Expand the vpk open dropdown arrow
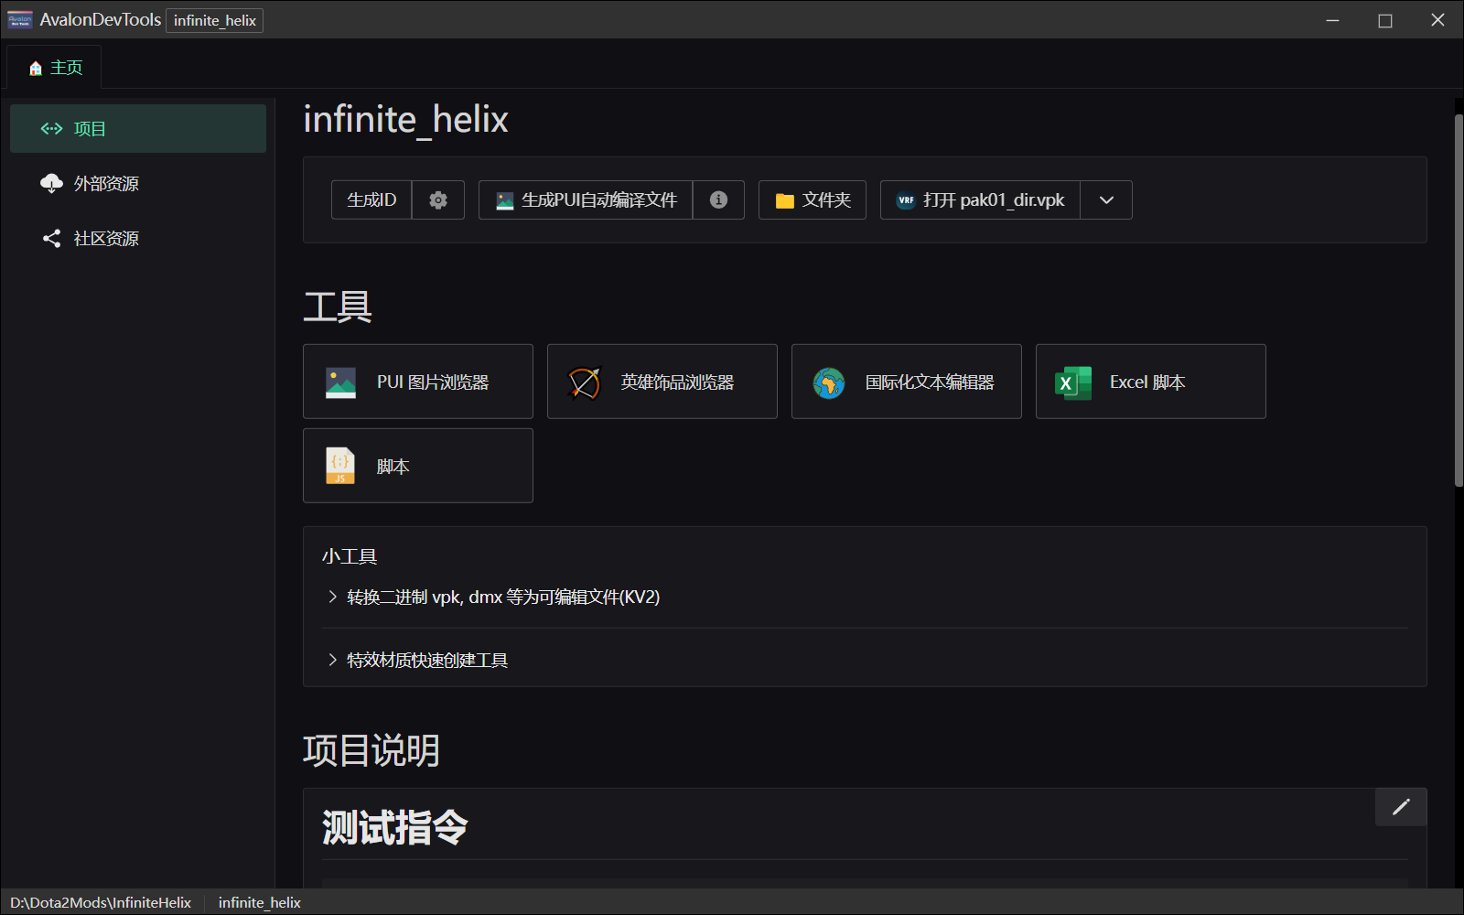Viewport: 1464px width, 915px height. tap(1106, 199)
